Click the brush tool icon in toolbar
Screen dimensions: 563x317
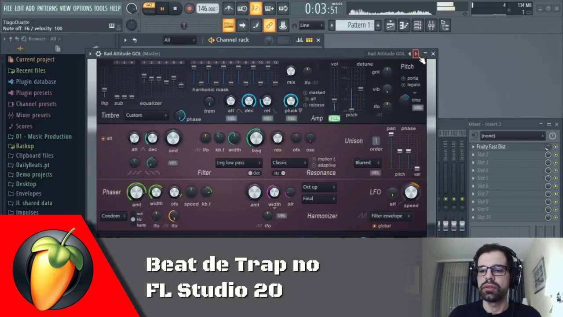point(256,26)
